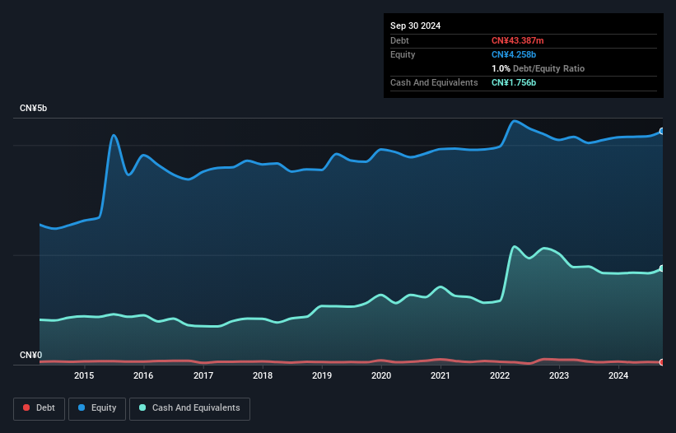This screenshot has height=433, width=676.
Task: Click the CN¥4.258b equity value
Action: 514,54
